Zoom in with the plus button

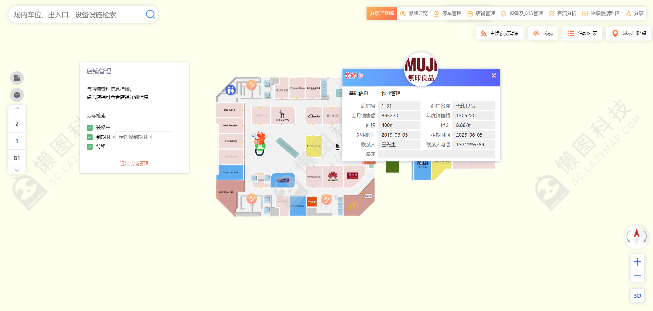pyautogui.click(x=637, y=262)
